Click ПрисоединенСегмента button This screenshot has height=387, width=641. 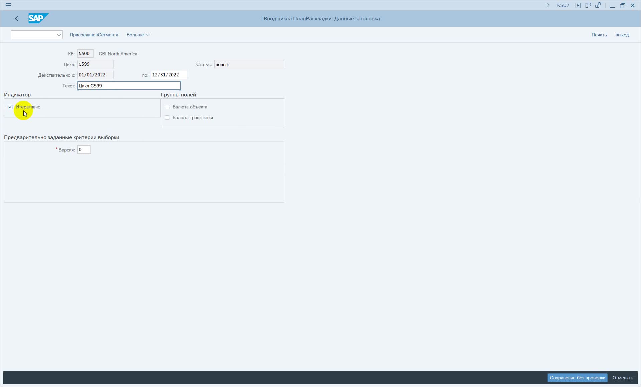point(94,35)
